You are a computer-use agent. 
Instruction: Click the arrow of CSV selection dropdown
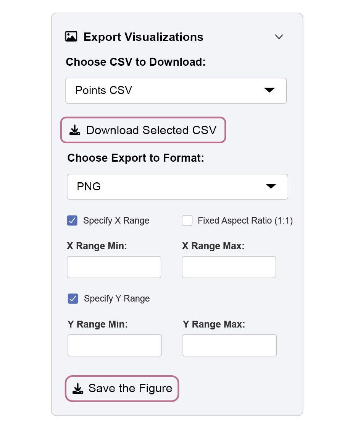(269, 90)
